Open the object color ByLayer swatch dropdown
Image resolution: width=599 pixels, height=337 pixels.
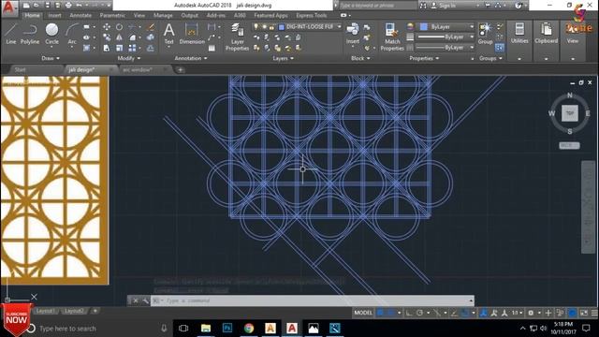coord(446,27)
